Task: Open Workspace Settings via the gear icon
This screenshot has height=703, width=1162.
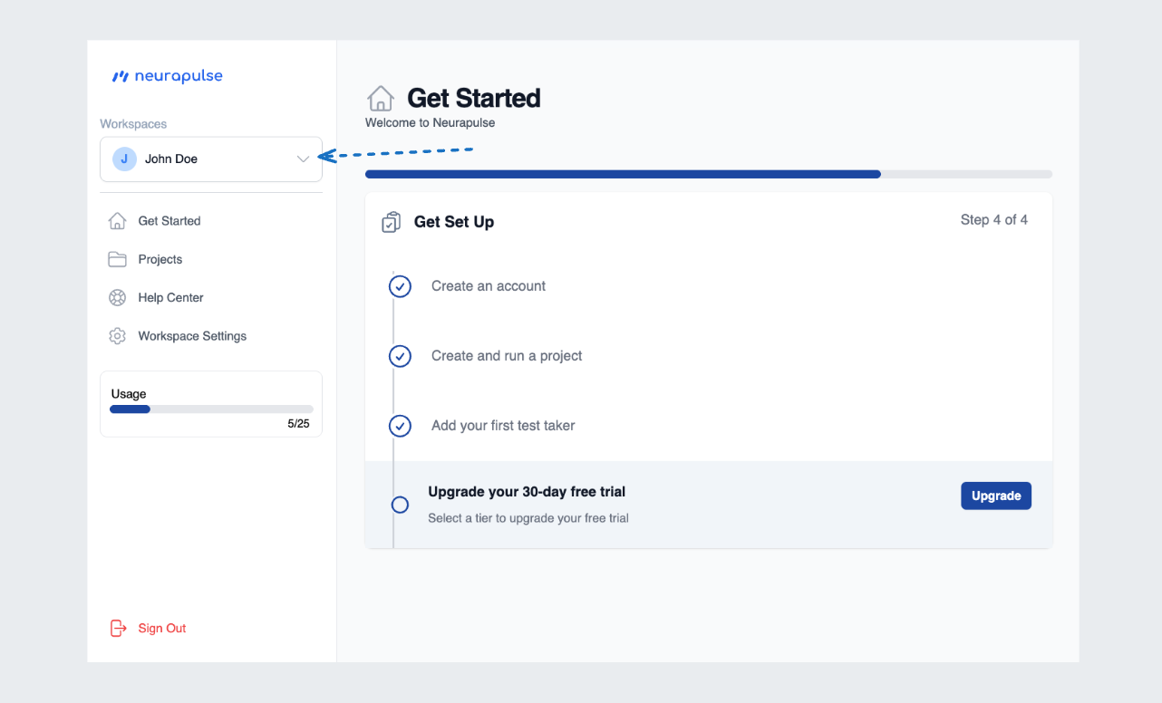Action: click(117, 335)
